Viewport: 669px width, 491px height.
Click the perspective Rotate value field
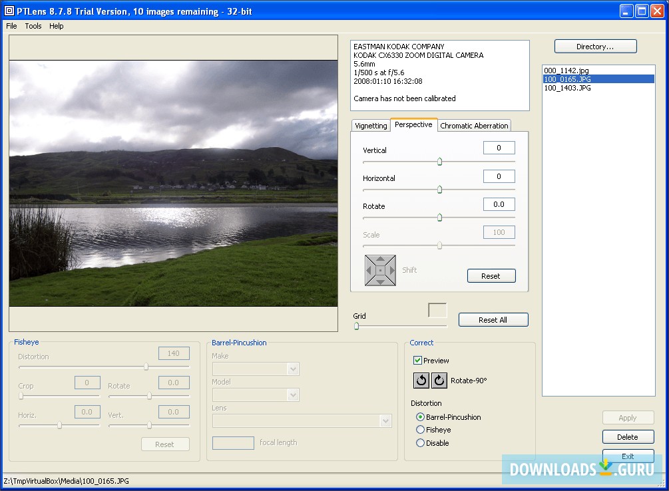coord(499,204)
